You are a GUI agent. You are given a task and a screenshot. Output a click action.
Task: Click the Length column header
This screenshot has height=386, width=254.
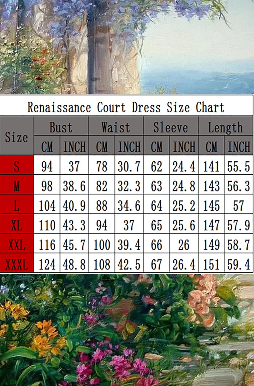(x=226, y=127)
